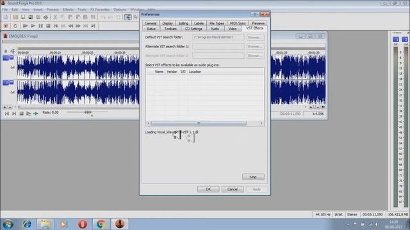Click Cancel in the Preferences dialog
The height and width of the screenshot is (230, 410).
point(233,189)
